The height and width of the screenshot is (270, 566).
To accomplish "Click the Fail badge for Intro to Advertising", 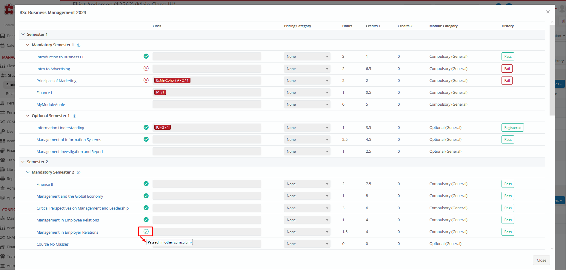I will pos(507,69).
